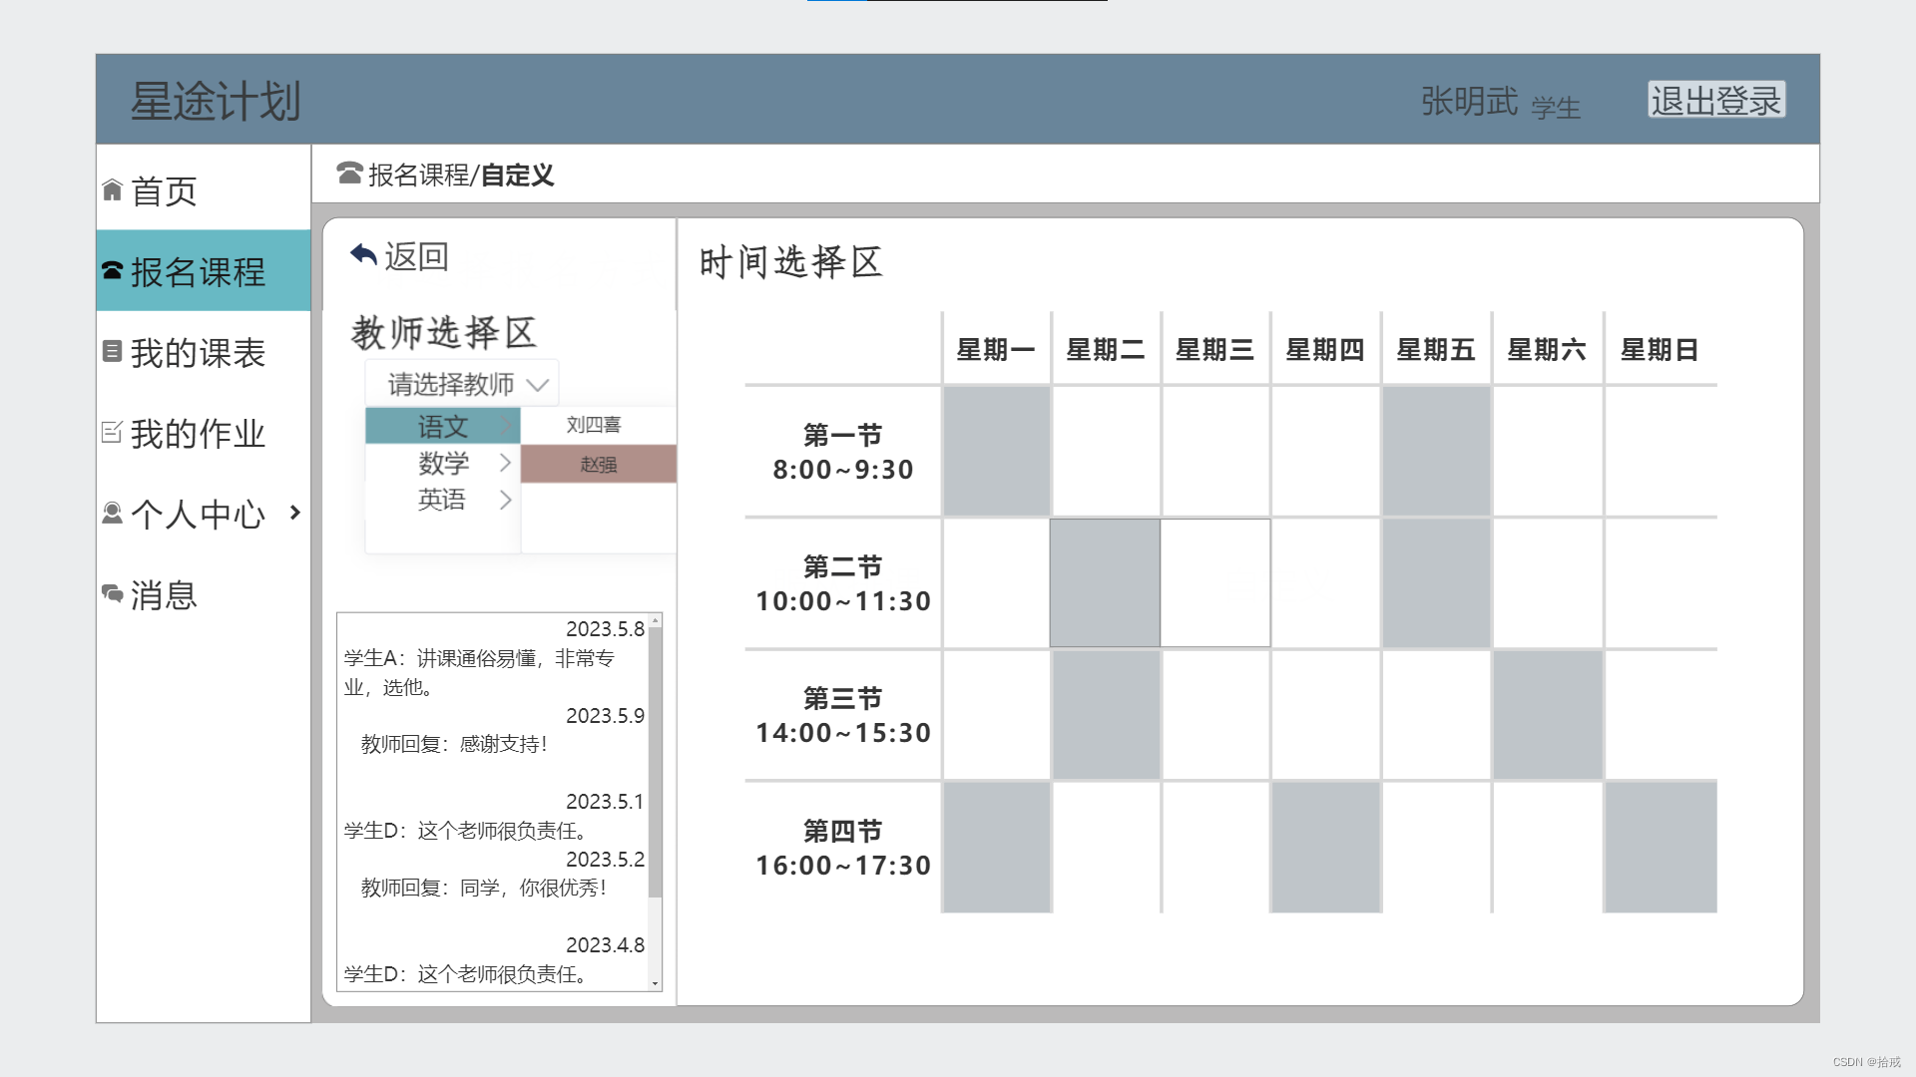Click the user icon for 个人中心
Viewport: 1916px width, 1077px height.
[112, 513]
